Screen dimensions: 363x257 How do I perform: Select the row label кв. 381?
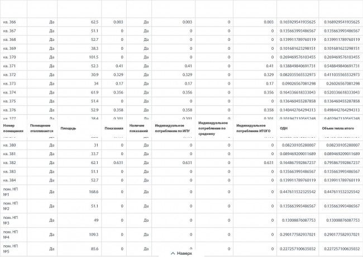click(x=9, y=154)
